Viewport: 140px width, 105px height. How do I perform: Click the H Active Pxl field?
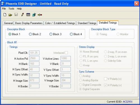click(x=34, y=58)
